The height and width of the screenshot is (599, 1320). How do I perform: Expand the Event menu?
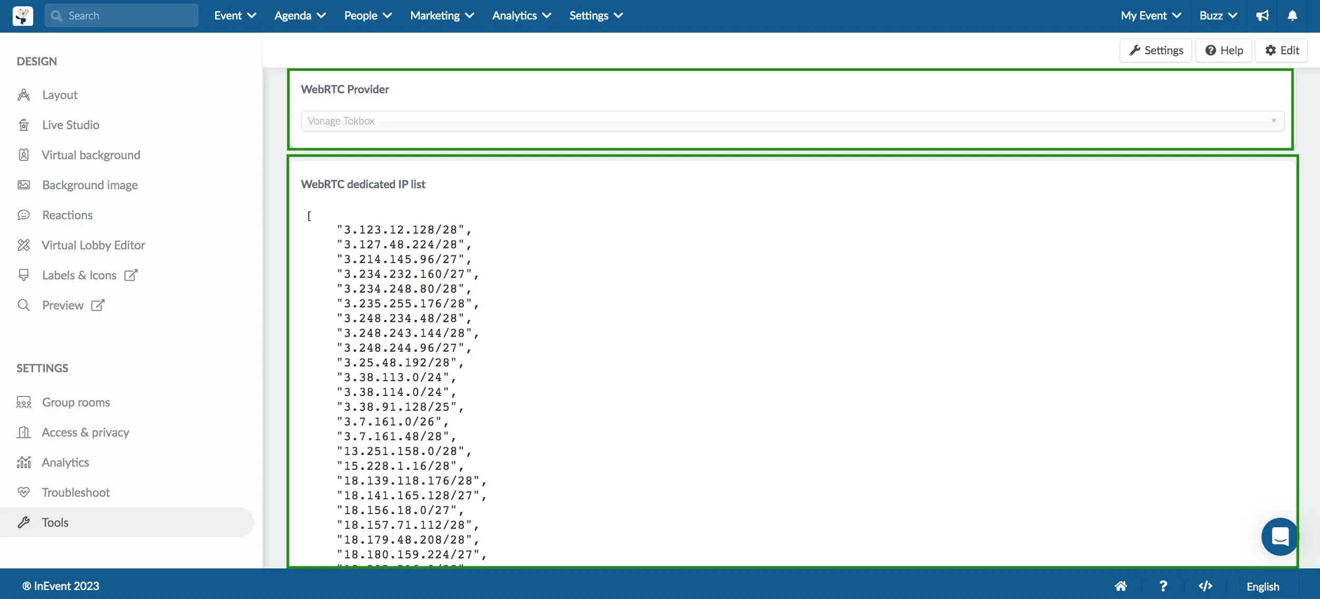[x=235, y=16]
